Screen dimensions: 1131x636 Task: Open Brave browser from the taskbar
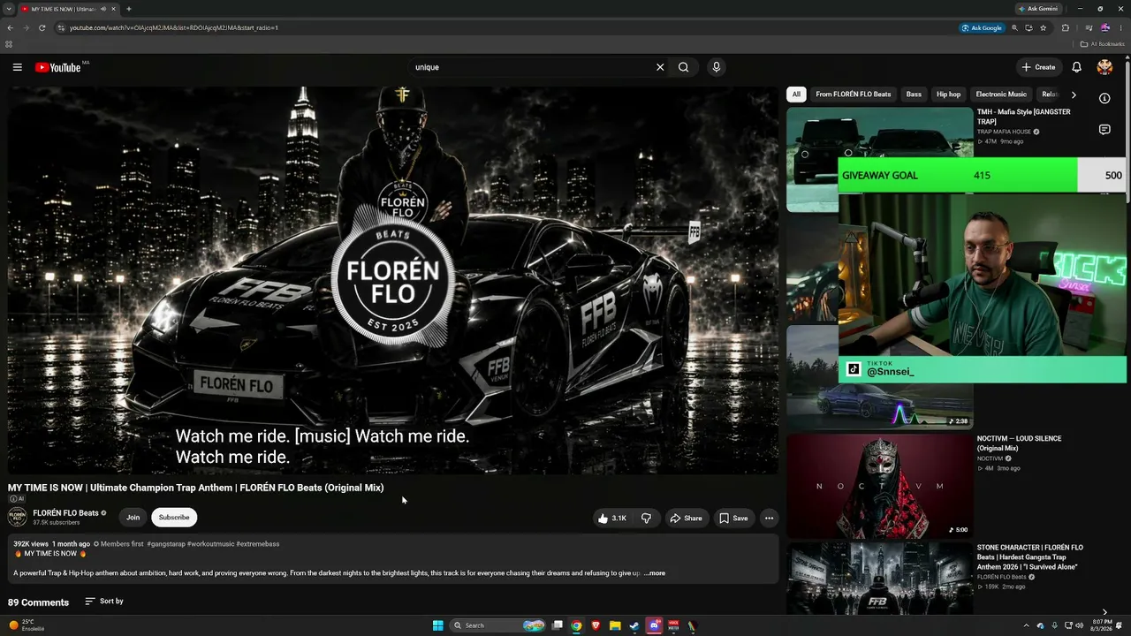596,625
